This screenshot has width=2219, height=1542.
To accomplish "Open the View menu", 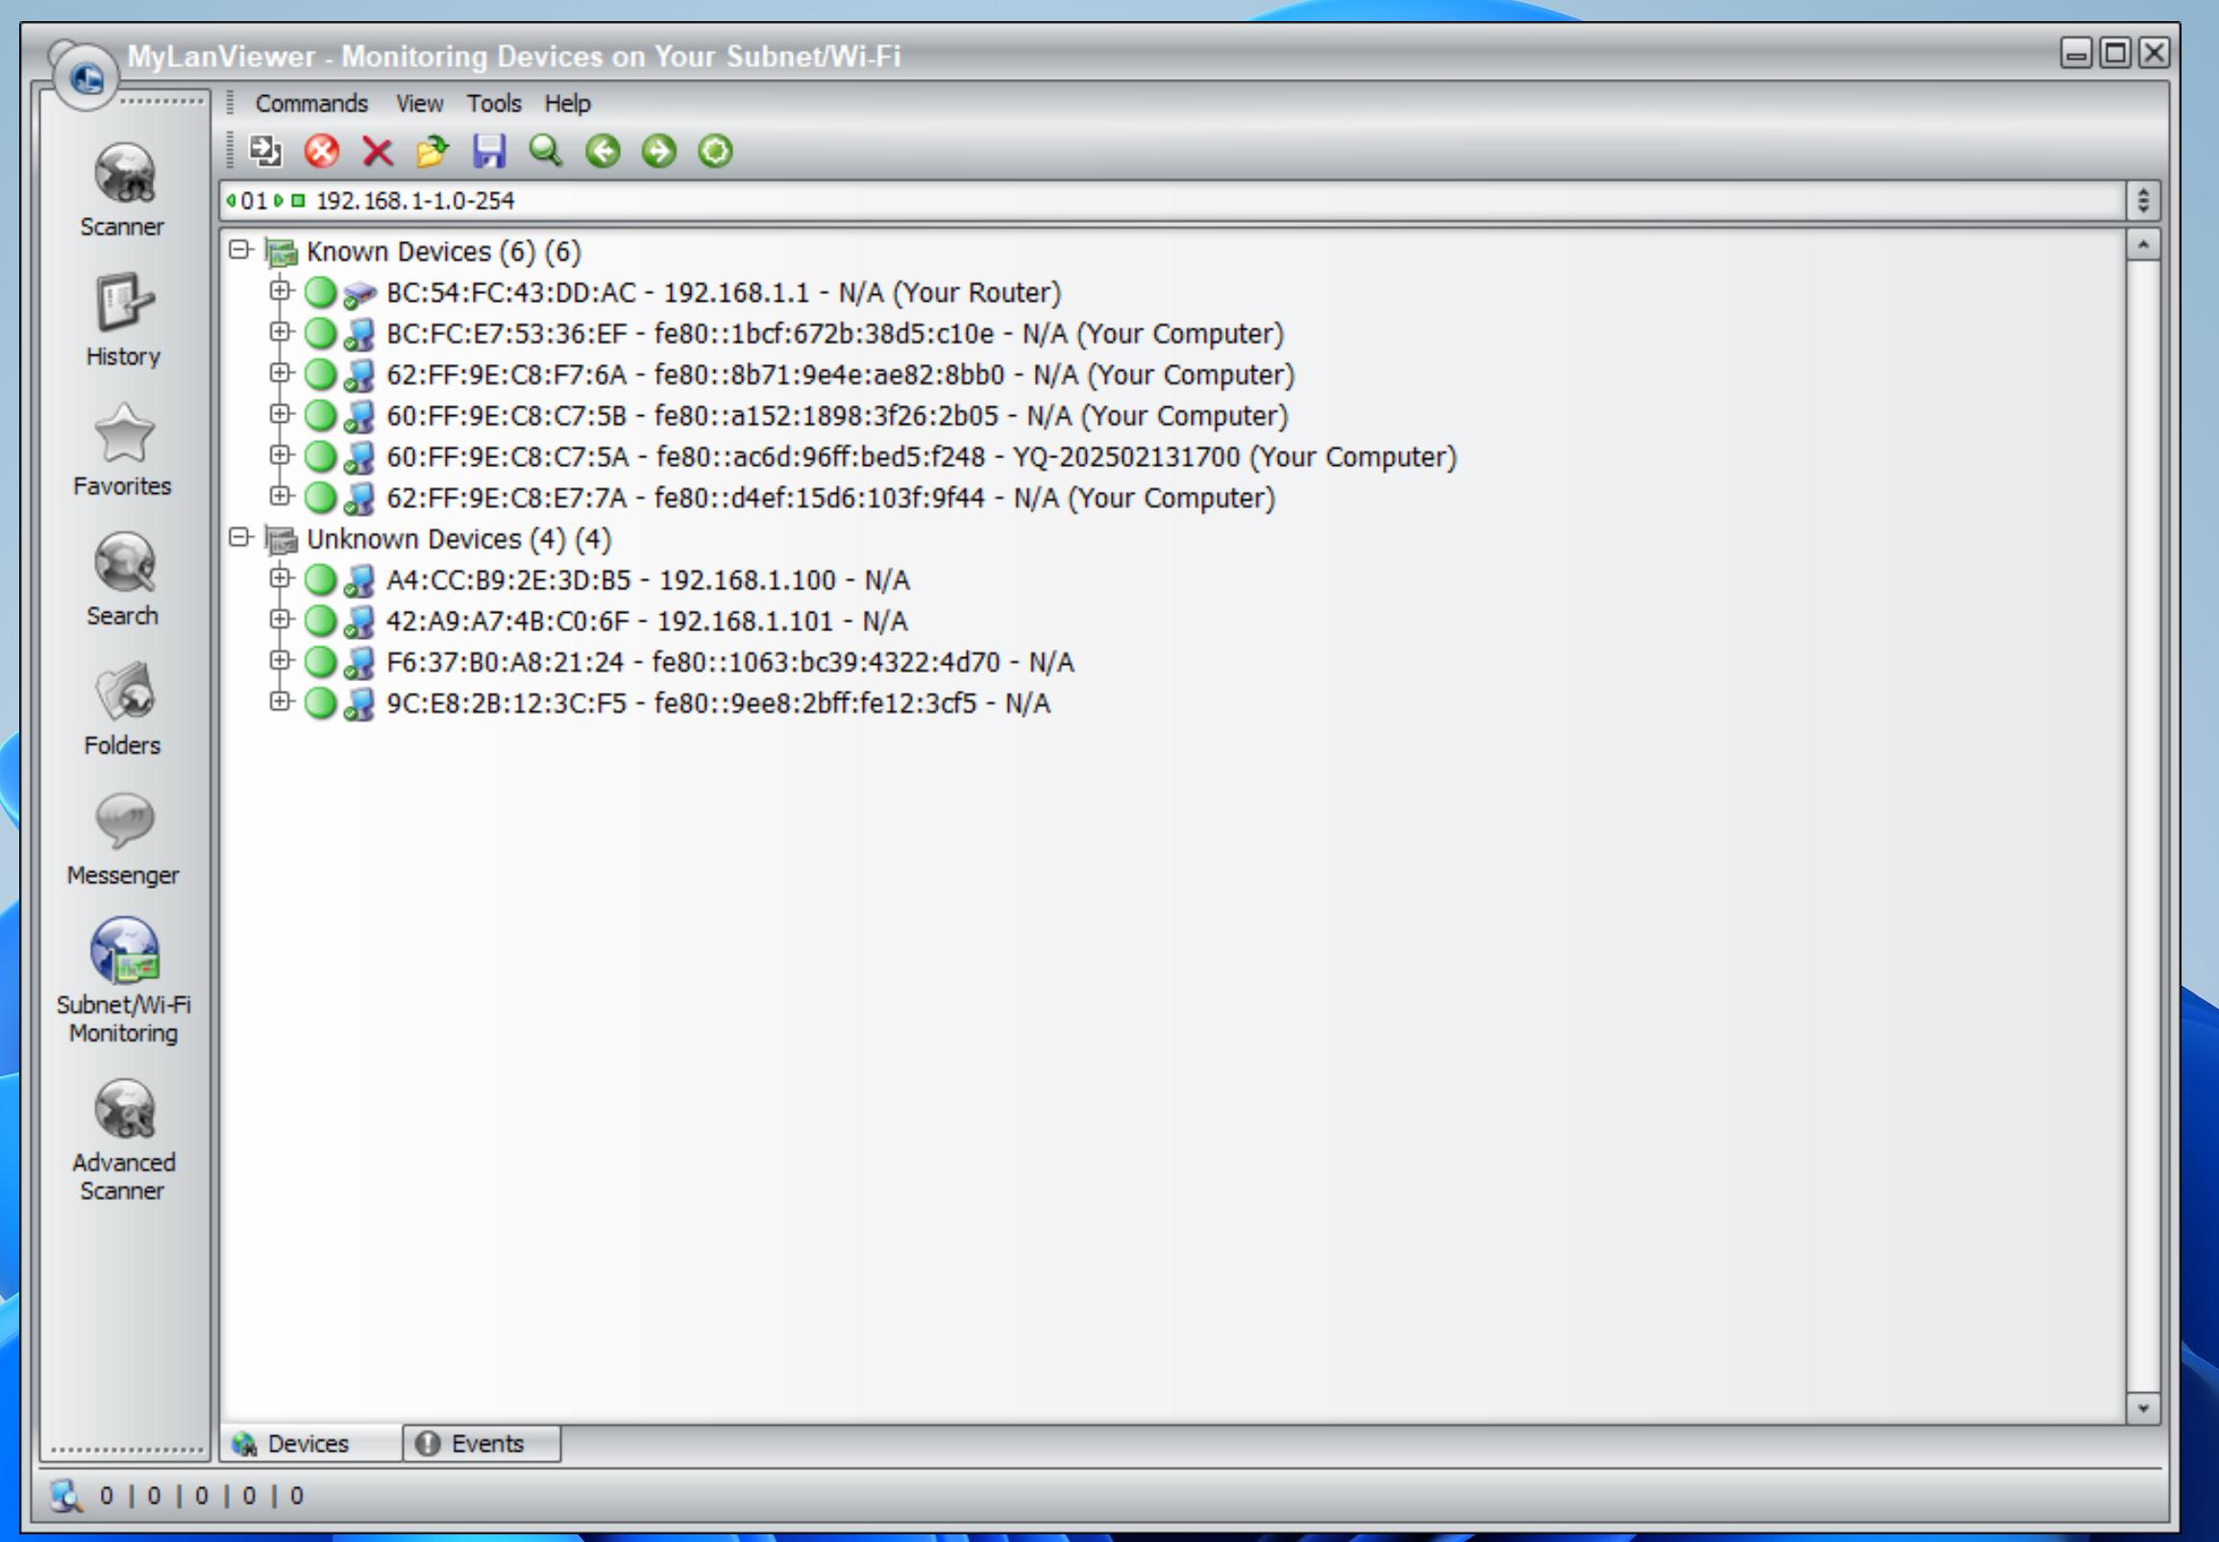I will [x=419, y=104].
